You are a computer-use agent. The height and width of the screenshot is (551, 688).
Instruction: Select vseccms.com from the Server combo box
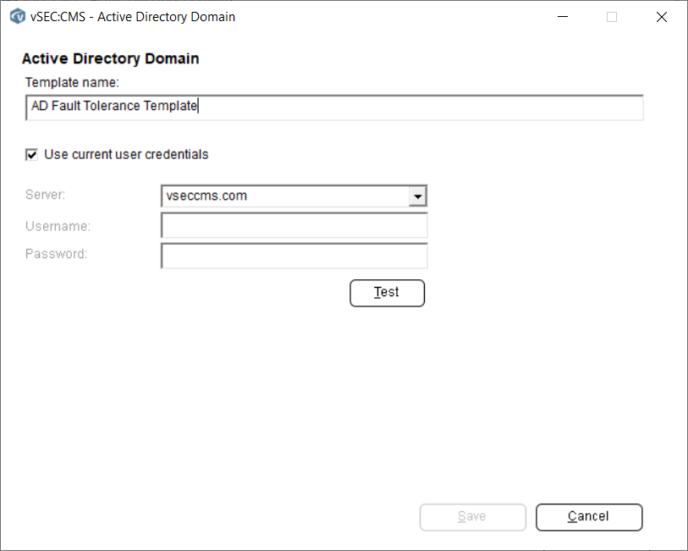click(x=288, y=196)
